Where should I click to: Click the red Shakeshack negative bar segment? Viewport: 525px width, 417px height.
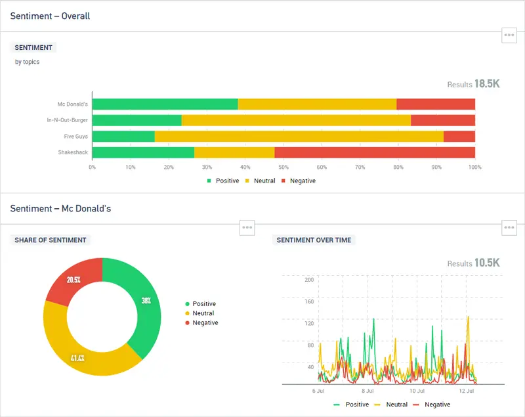pos(374,152)
